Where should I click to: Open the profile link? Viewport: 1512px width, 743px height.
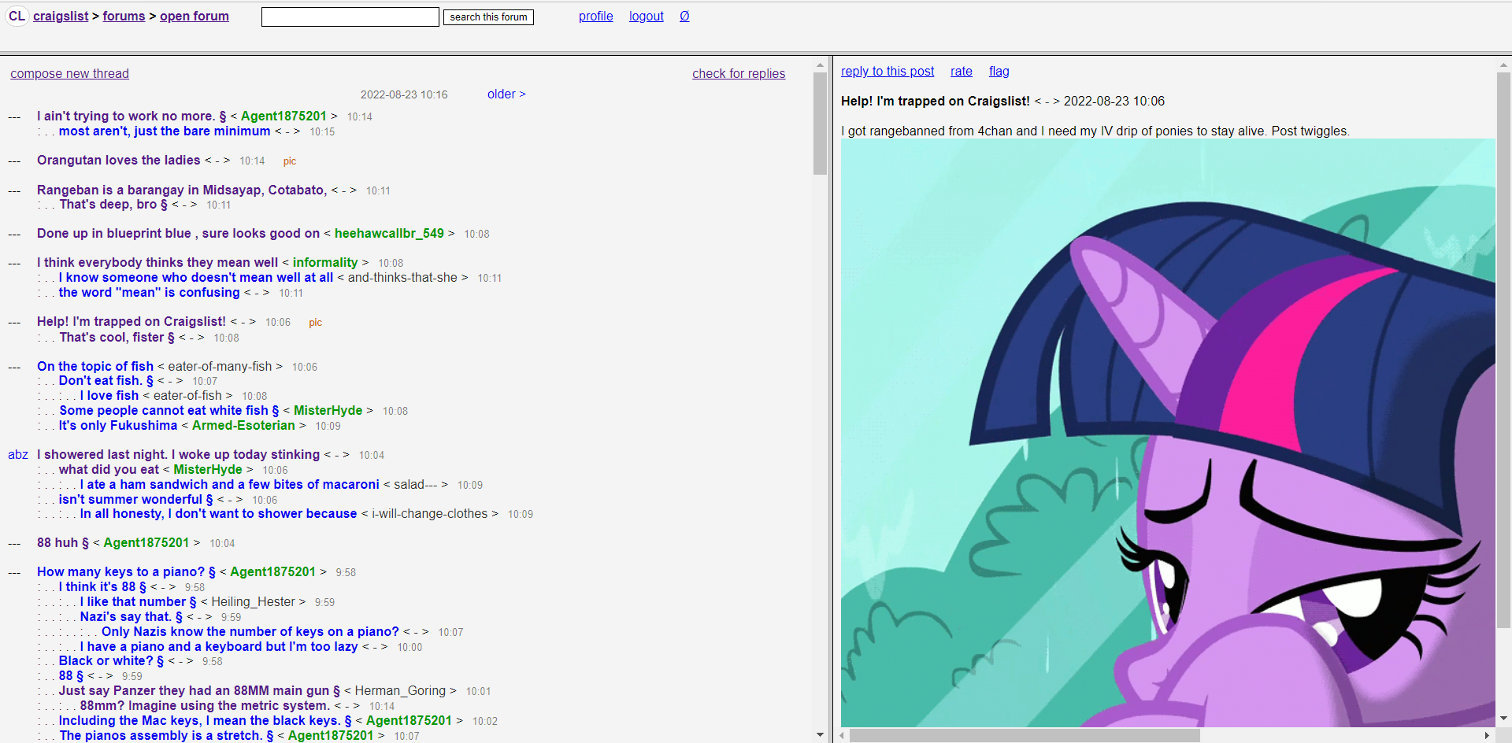click(x=595, y=16)
